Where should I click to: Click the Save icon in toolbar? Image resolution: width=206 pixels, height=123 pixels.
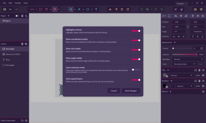[5, 9]
